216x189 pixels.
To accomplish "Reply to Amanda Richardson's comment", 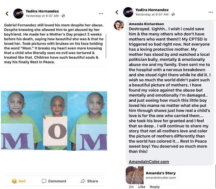I will pos(155,187).
